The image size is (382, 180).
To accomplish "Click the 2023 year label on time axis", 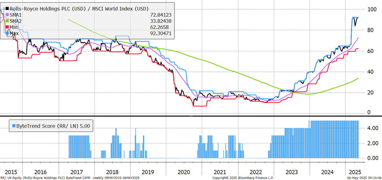I will (291, 172).
